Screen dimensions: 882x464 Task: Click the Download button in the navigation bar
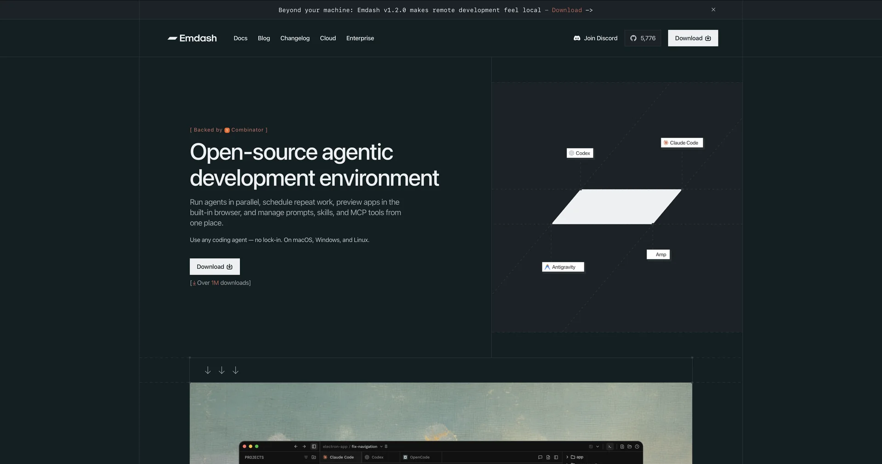click(693, 38)
